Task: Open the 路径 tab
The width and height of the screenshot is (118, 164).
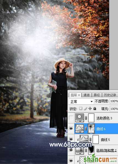Action: coord(96,95)
